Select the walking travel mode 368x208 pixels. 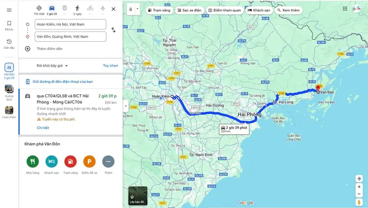click(77, 9)
